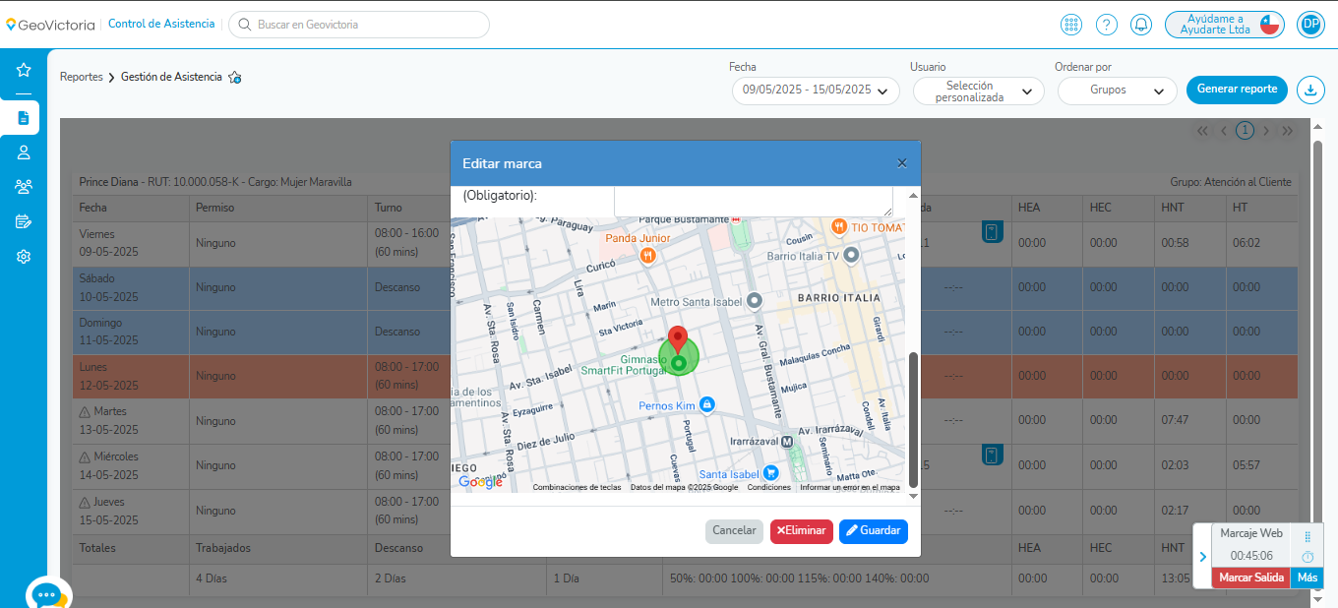This screenshot has height=608, width=1338.
Task: Click the warning icon beside Jueves
Action: pos(85,502)
